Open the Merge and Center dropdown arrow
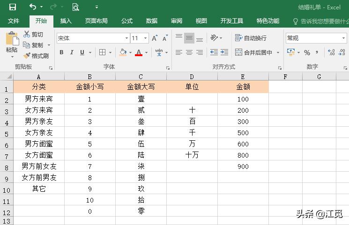This screenshot has height=225, width=349. click(x=278, y=53)
